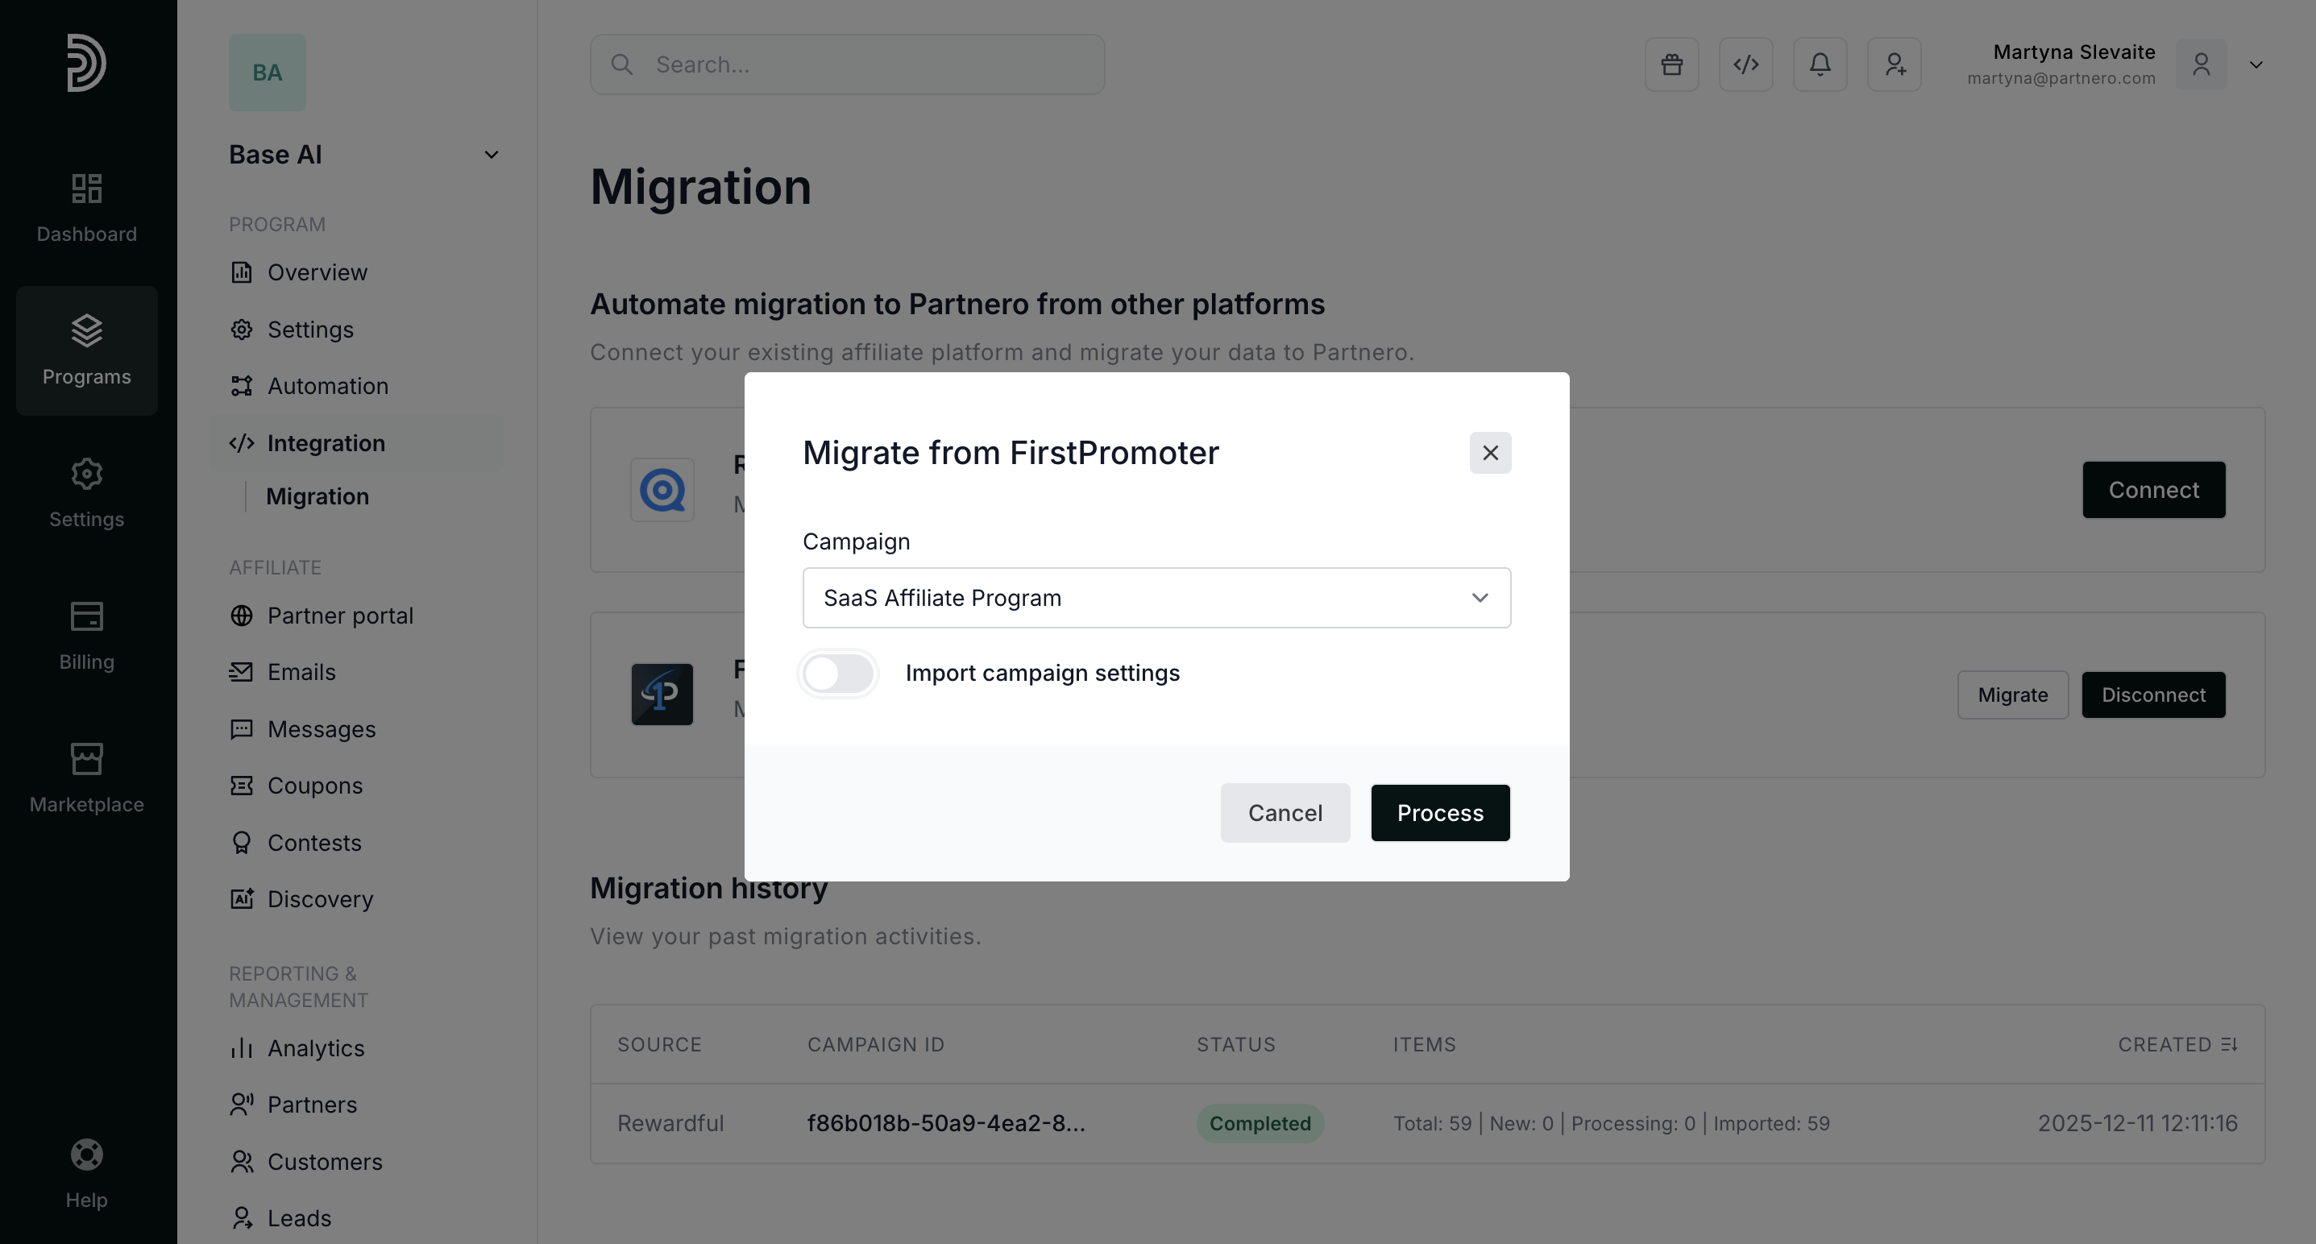The image size is (2316, 1244).
Task: Expand the Base AI program switcher
Action: 491,155
